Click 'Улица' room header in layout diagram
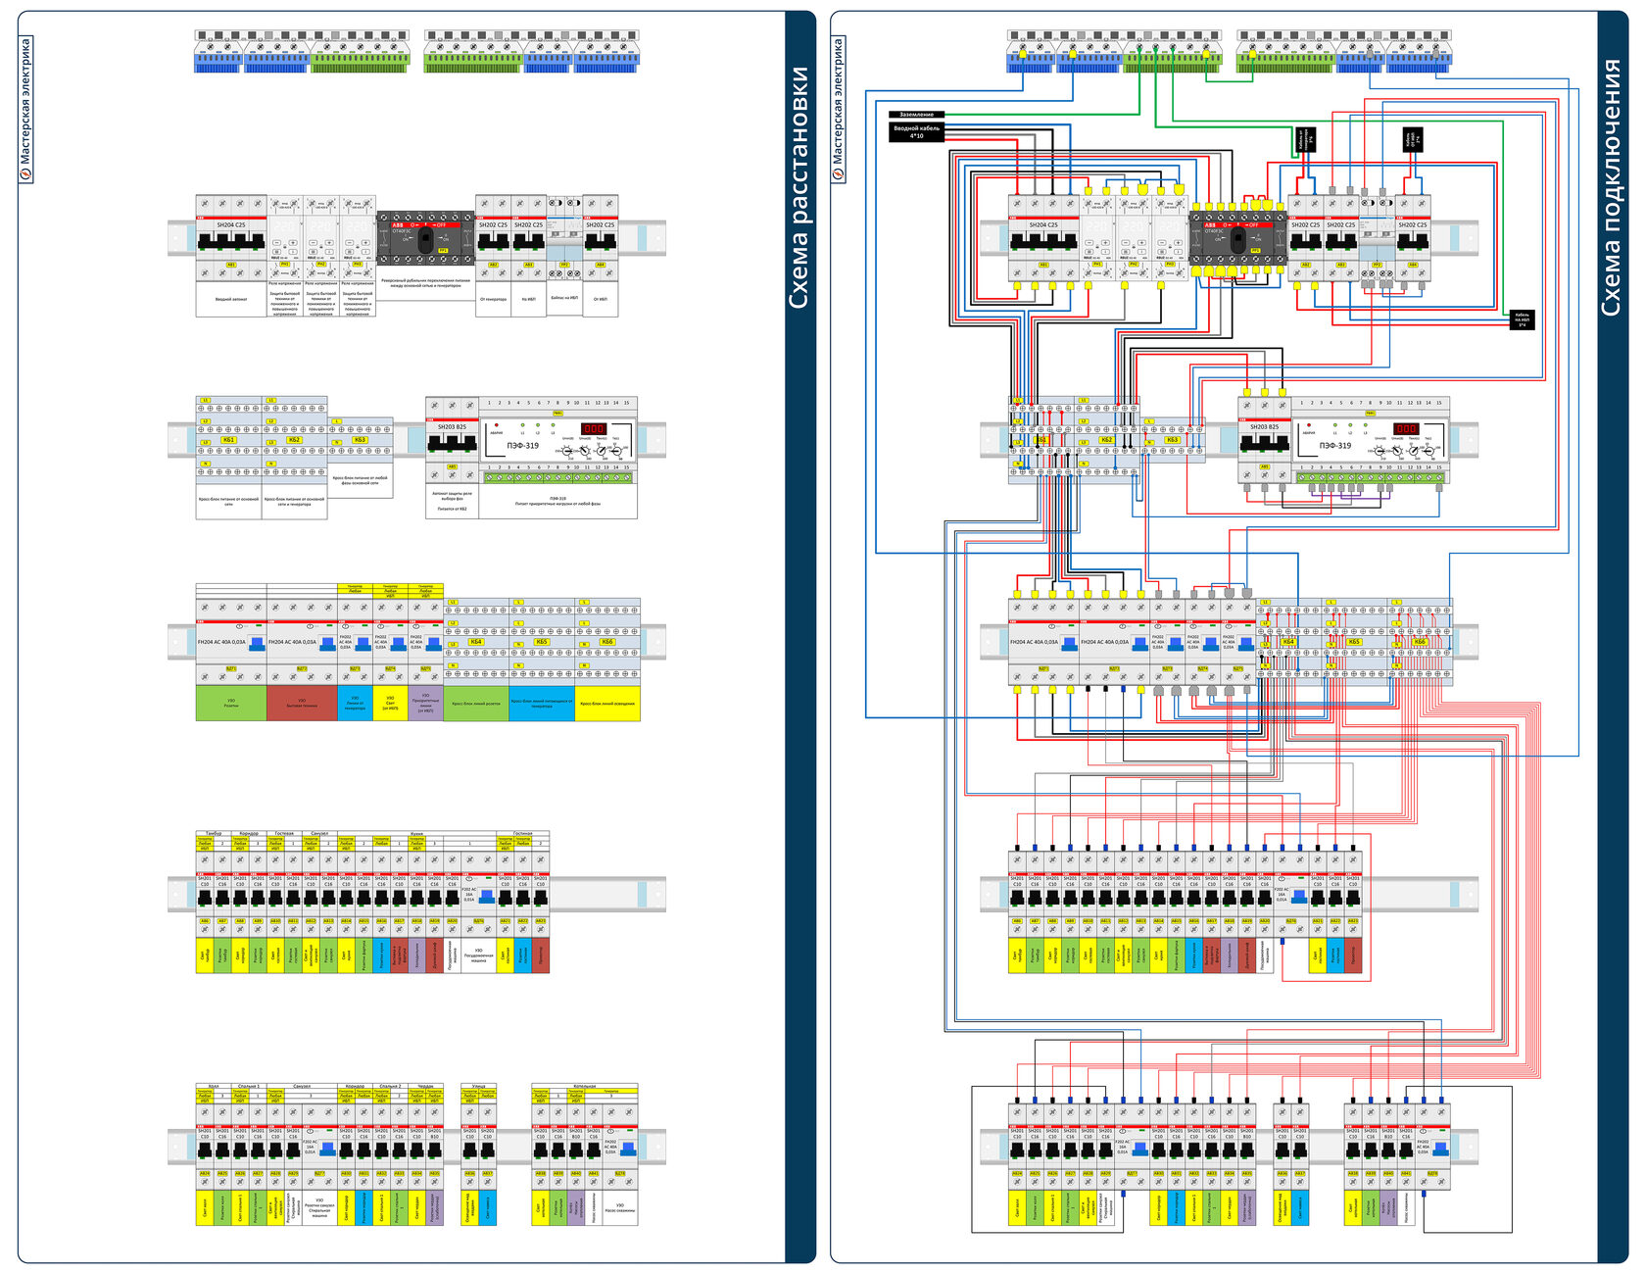 tap(479, 1086)
